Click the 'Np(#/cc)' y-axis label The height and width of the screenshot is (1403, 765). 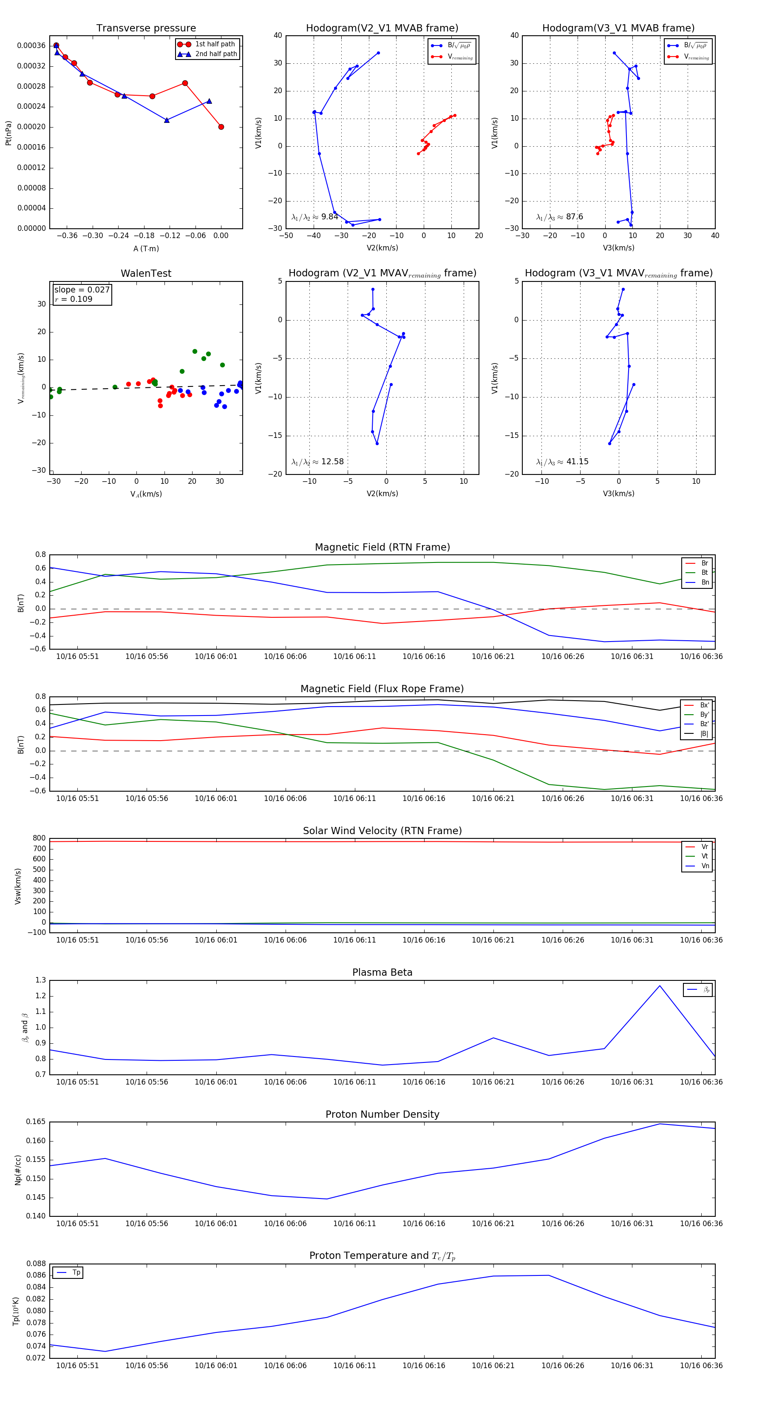click(18, 1170)
